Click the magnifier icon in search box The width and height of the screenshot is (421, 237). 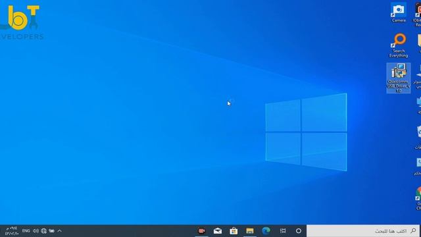click(413, 231)
